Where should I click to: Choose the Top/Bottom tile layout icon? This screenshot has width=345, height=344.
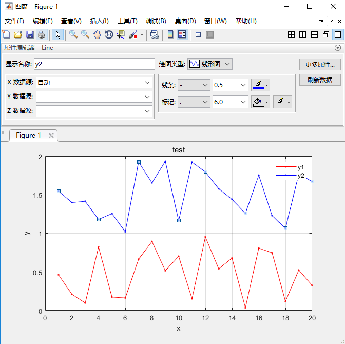[314, 34]
